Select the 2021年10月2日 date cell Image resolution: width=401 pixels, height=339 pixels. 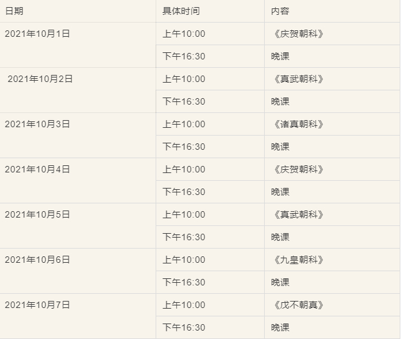[x=40, y=79]
